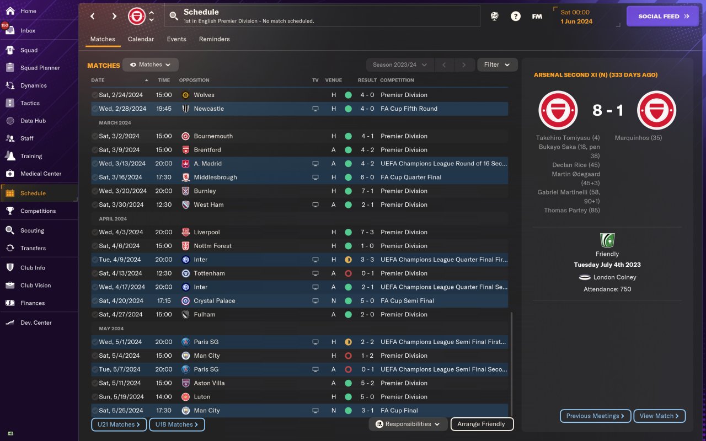Toggle the checkmark on the Fulham match row
The width and height of the screenshot is (706, 441).
pos(95,315)
